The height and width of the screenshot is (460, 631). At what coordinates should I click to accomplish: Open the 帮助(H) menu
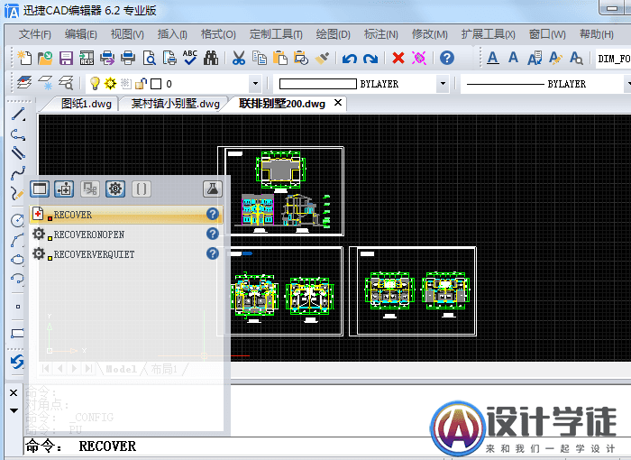tap(597, 34)
